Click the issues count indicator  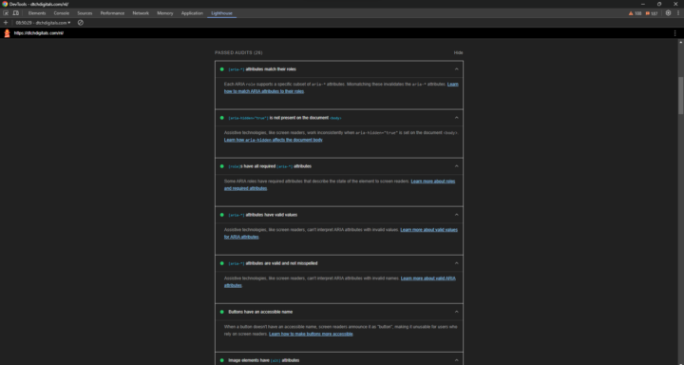coord(652,13)
